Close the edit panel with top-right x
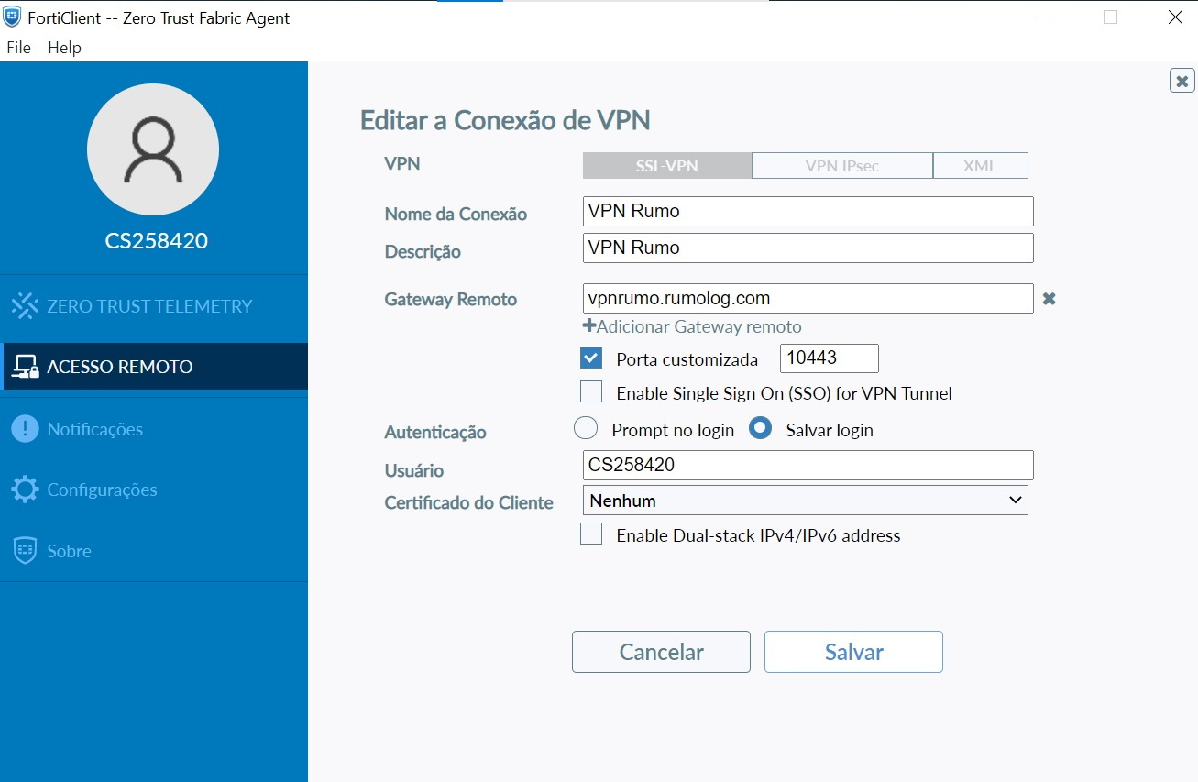The width and height of the screenshot is (1198, 782). tap(1182, 81)
